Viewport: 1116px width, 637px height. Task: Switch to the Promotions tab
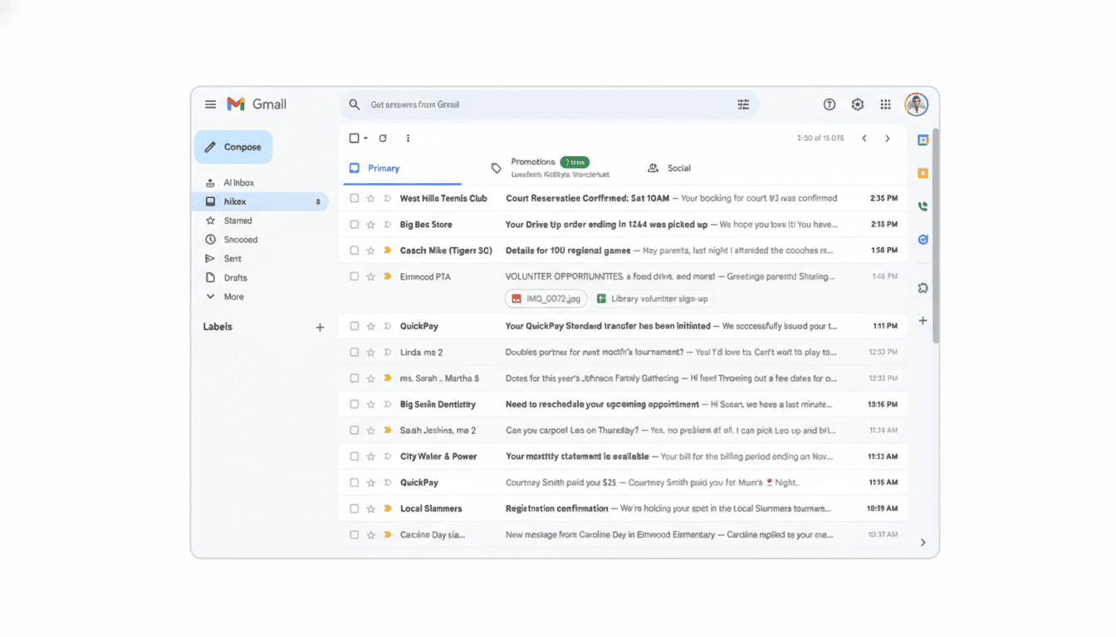tap(532, 162)
